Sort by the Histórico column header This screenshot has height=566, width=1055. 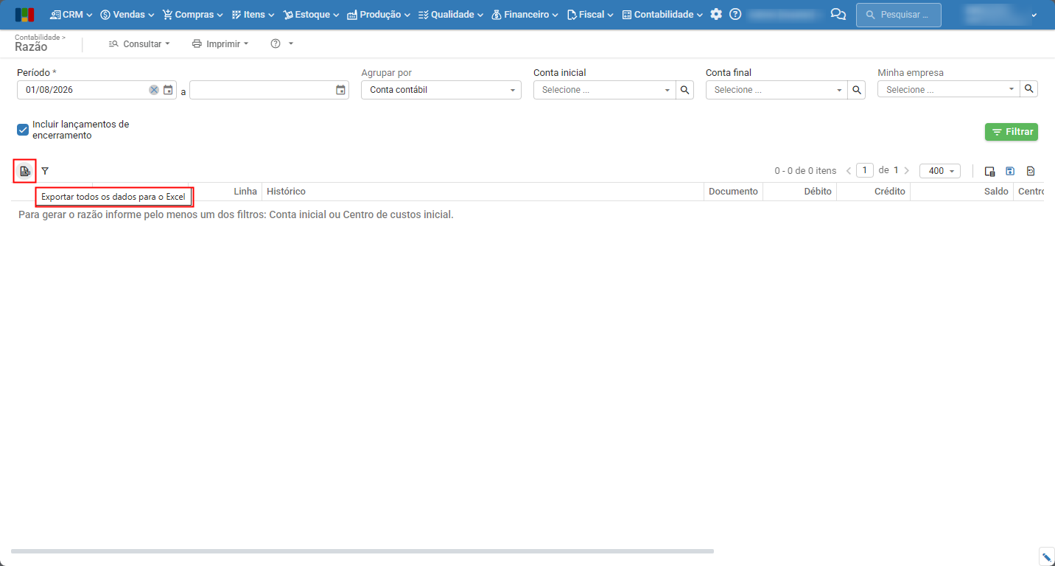coord(483,192)
